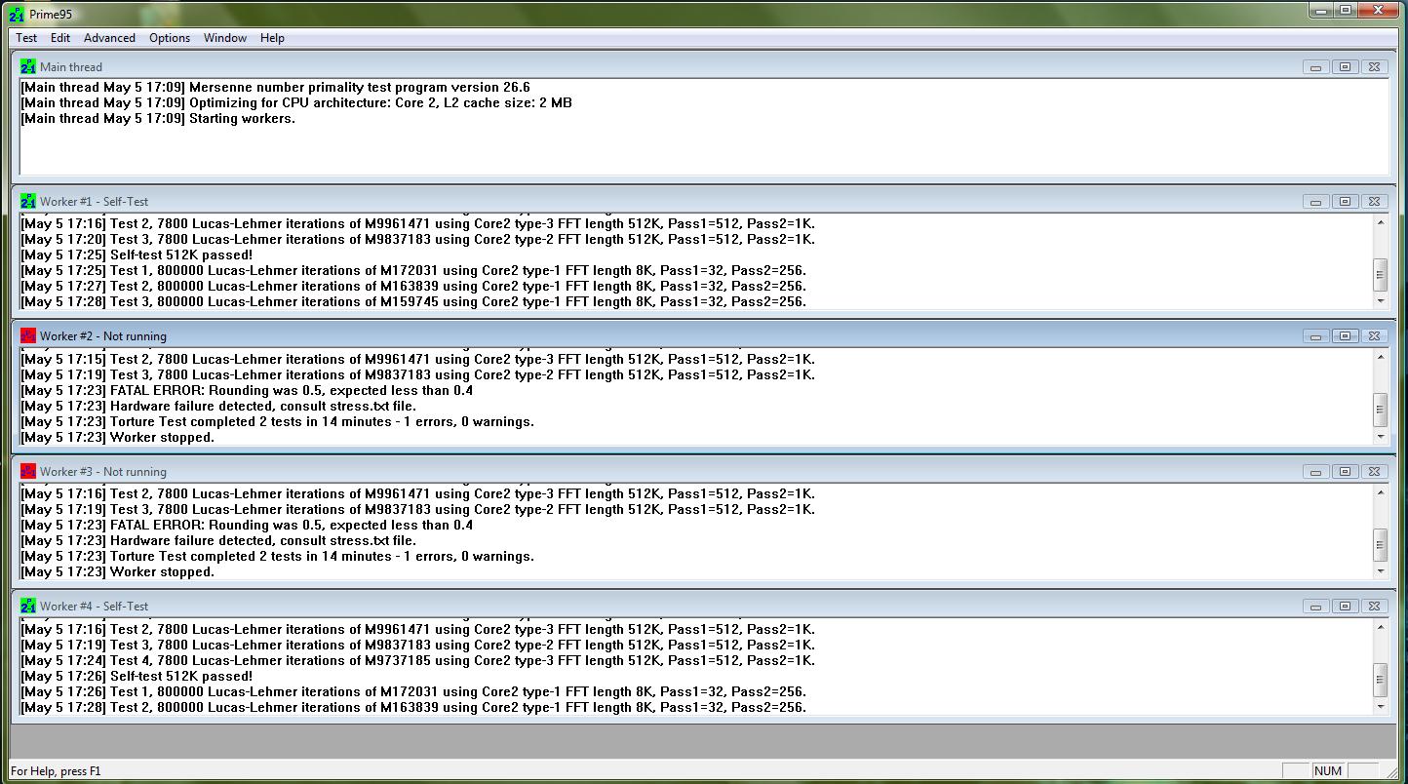Maximize the Worker #3 child window
This screenshot has width=1408, height=784.
click(1345, 472)
